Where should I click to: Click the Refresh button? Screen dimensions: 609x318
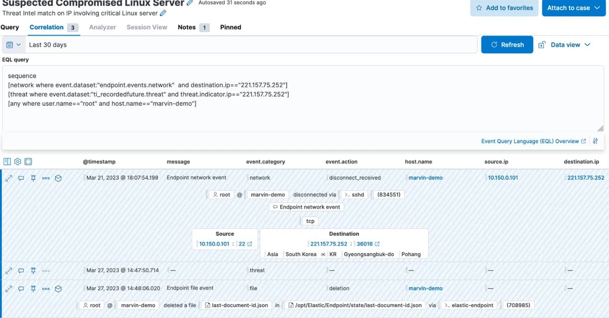click(x=507, y=45)
